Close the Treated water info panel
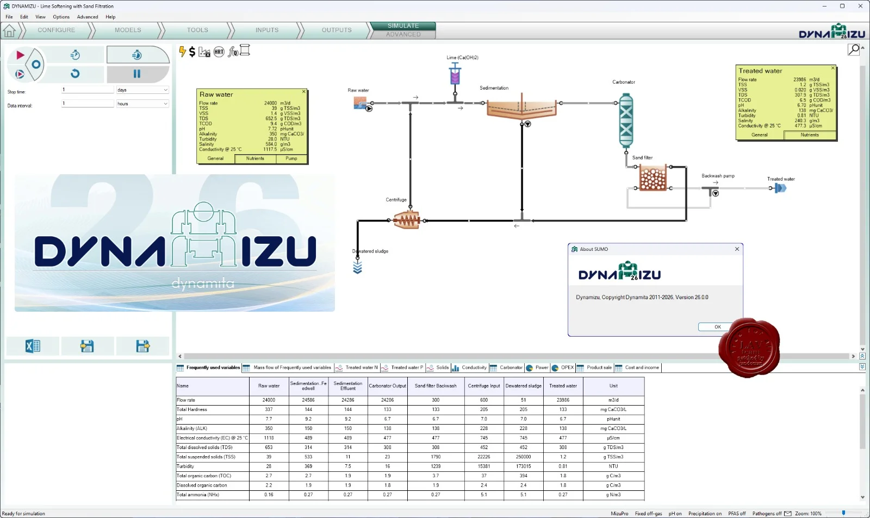This screenshot has width=870, height=518. point(832,68)
